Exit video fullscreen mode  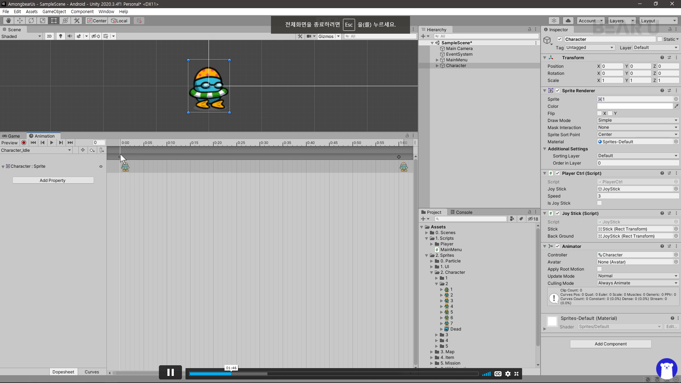(516, 374)
